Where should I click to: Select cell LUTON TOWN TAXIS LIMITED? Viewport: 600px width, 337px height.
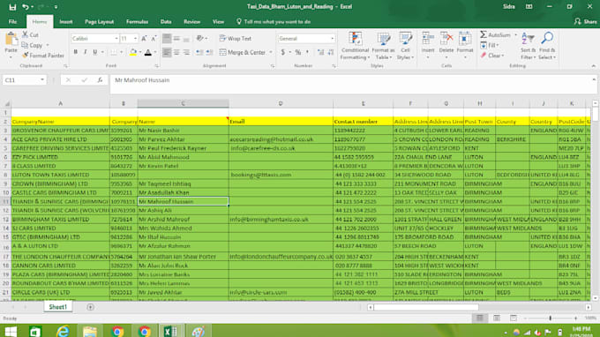click(61, 175)
